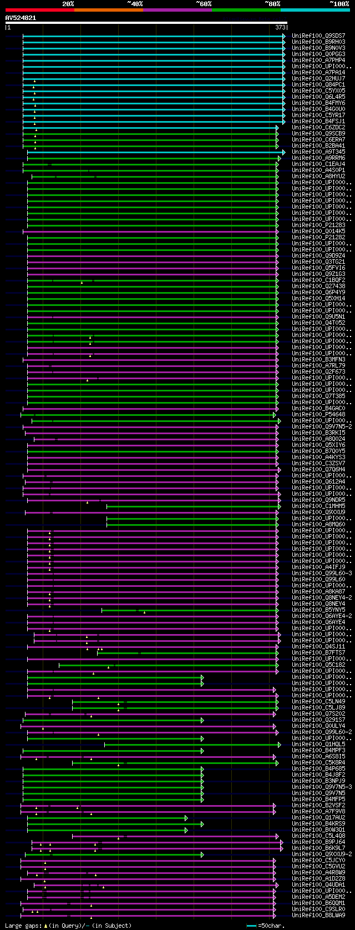Open the UniRef100_C3ZSV7 hit

tap(318, 464)
